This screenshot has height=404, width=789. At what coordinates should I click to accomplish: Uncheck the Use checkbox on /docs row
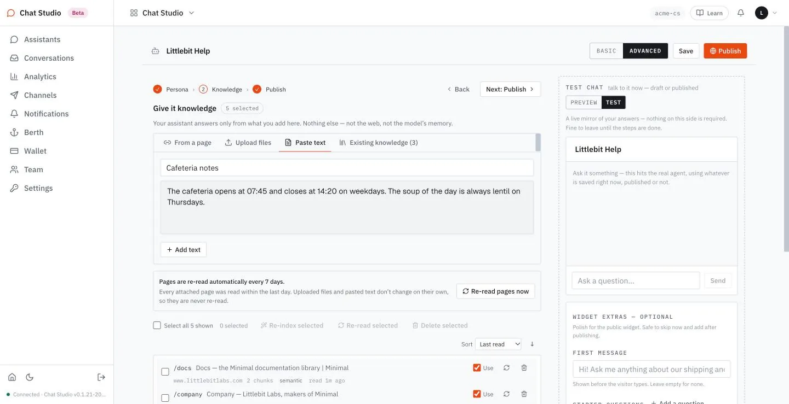coord(477,368)
